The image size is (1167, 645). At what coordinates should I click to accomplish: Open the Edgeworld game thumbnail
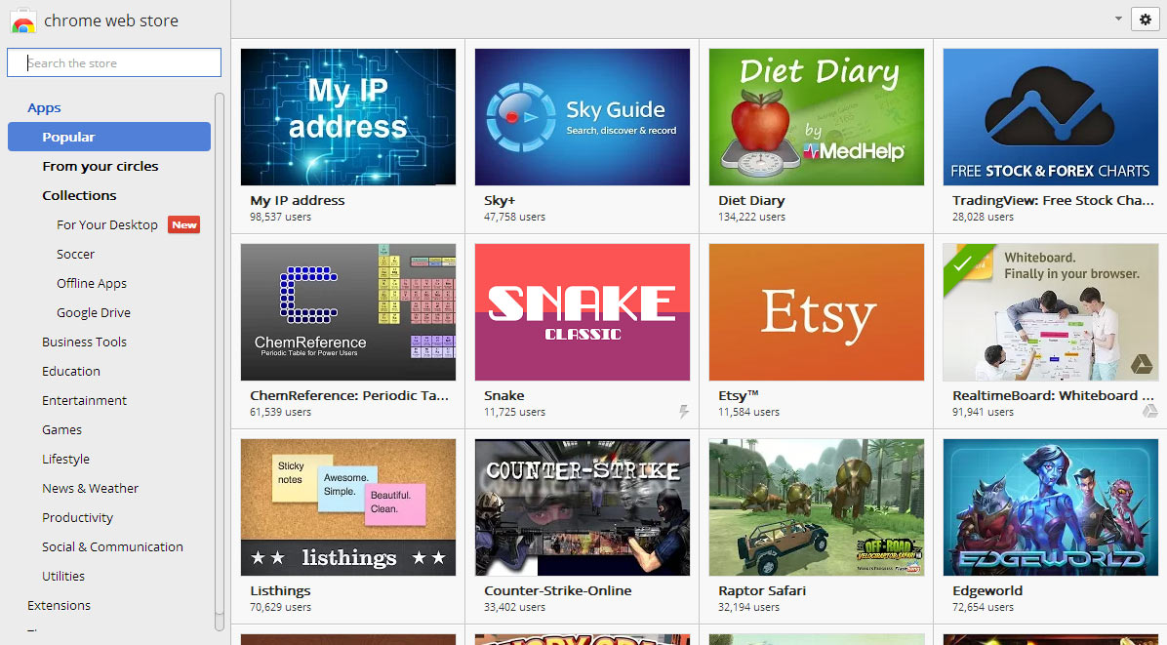pos(1050,507)
